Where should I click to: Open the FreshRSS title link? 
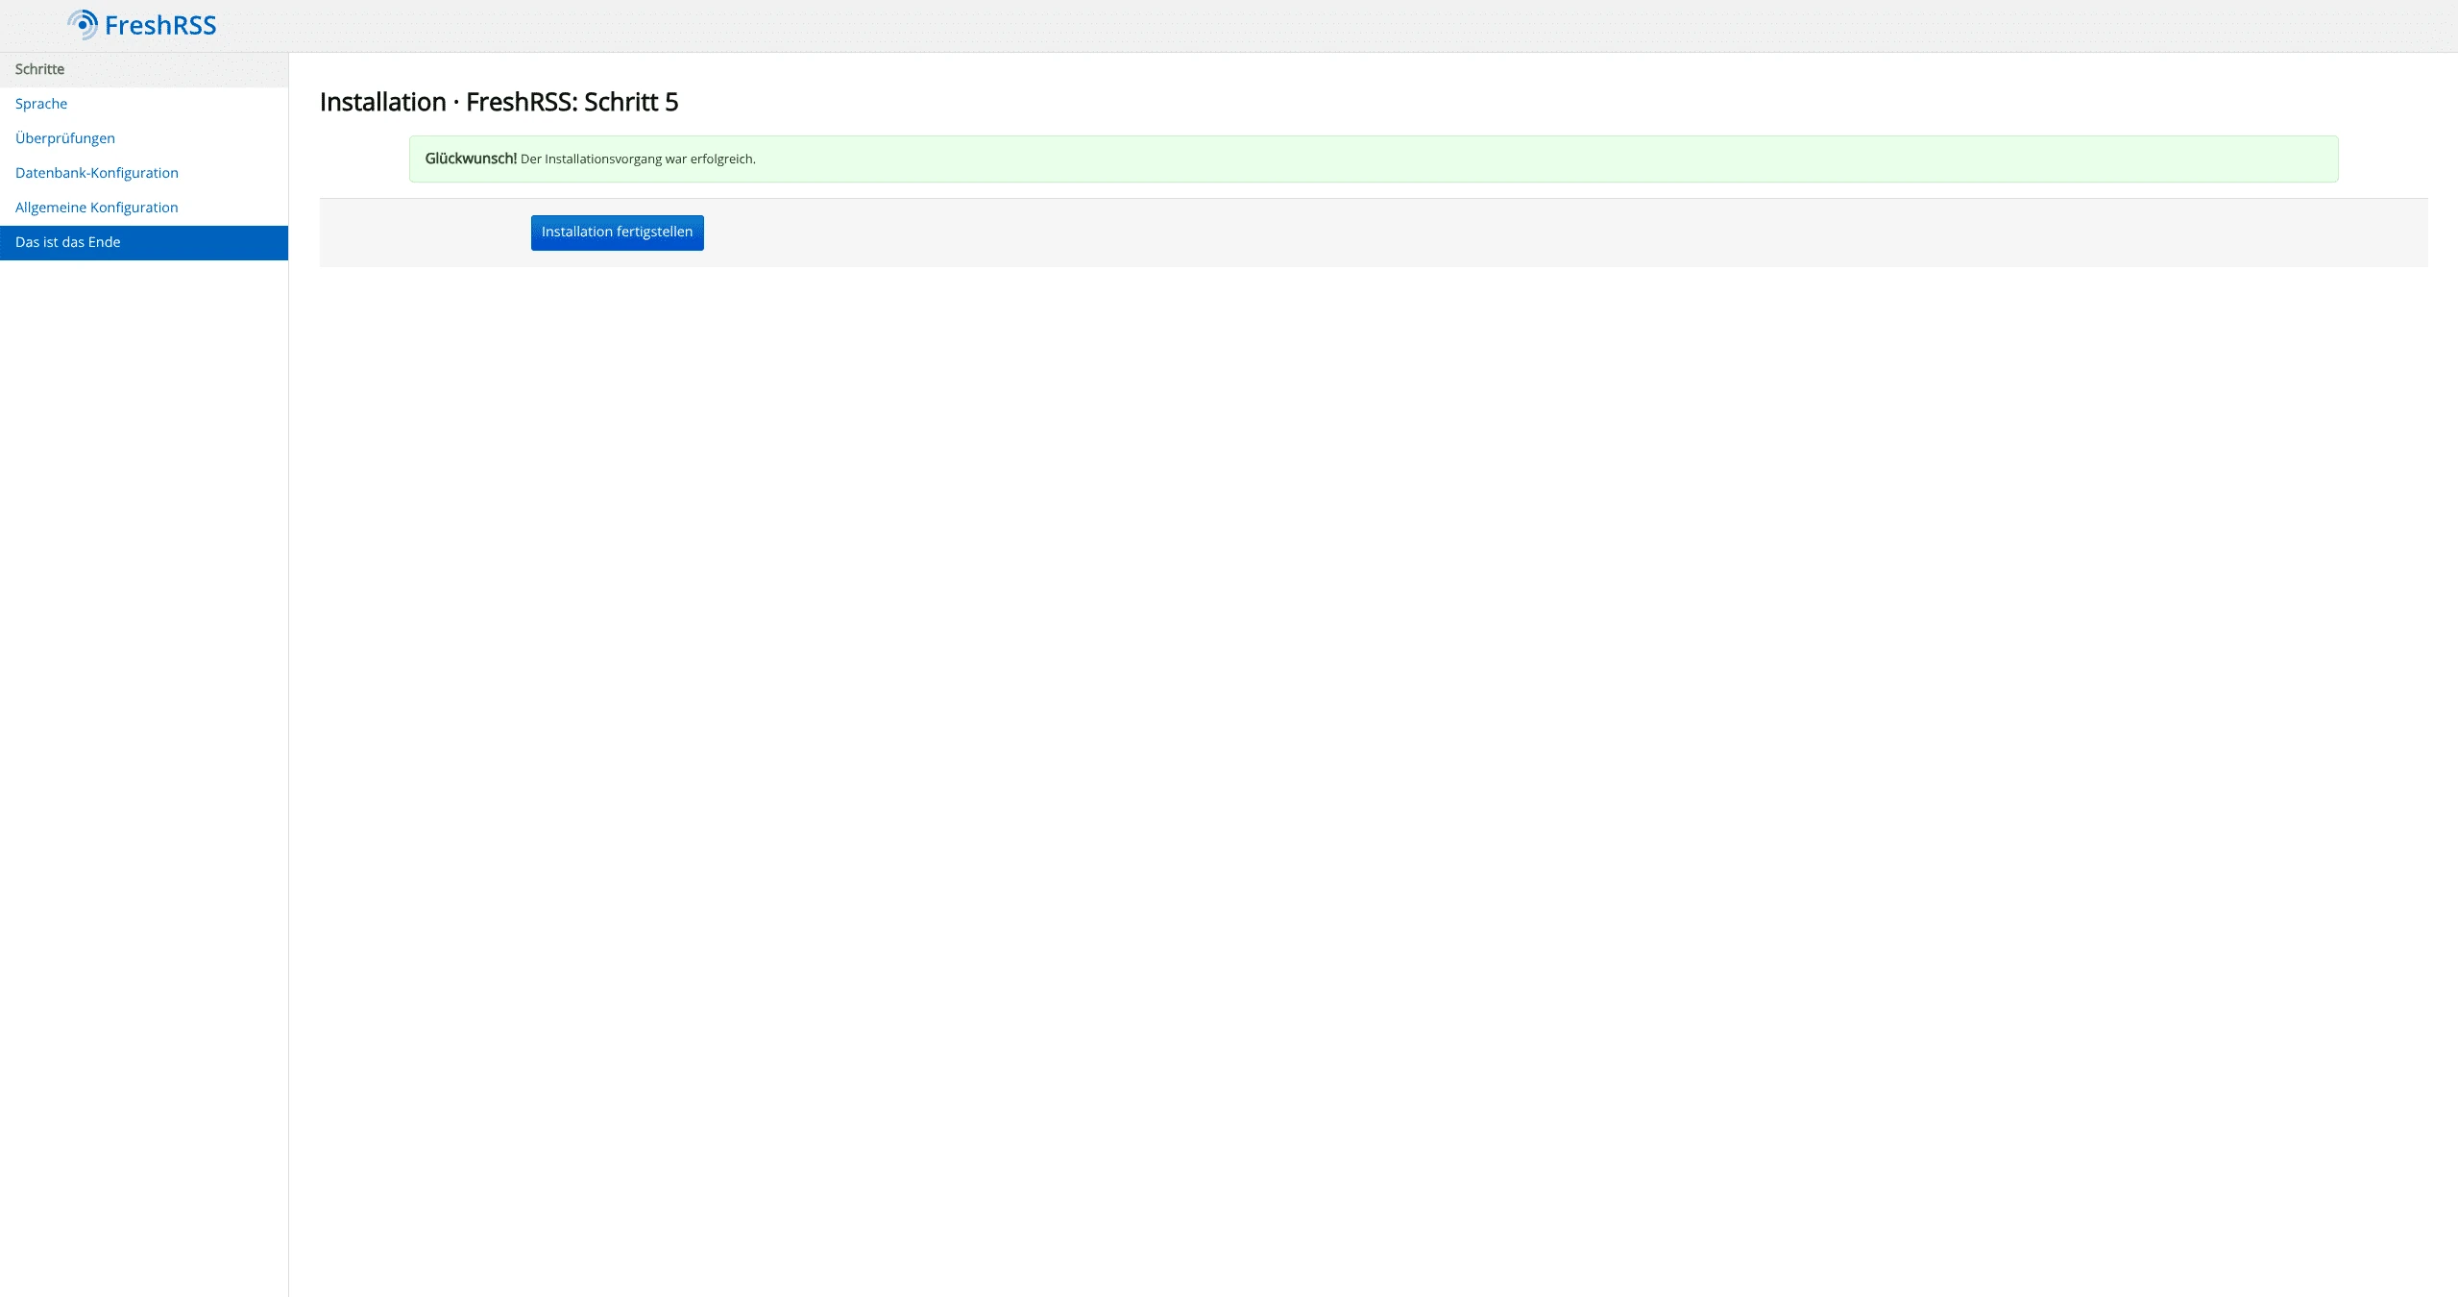click(x=160, y=26)
